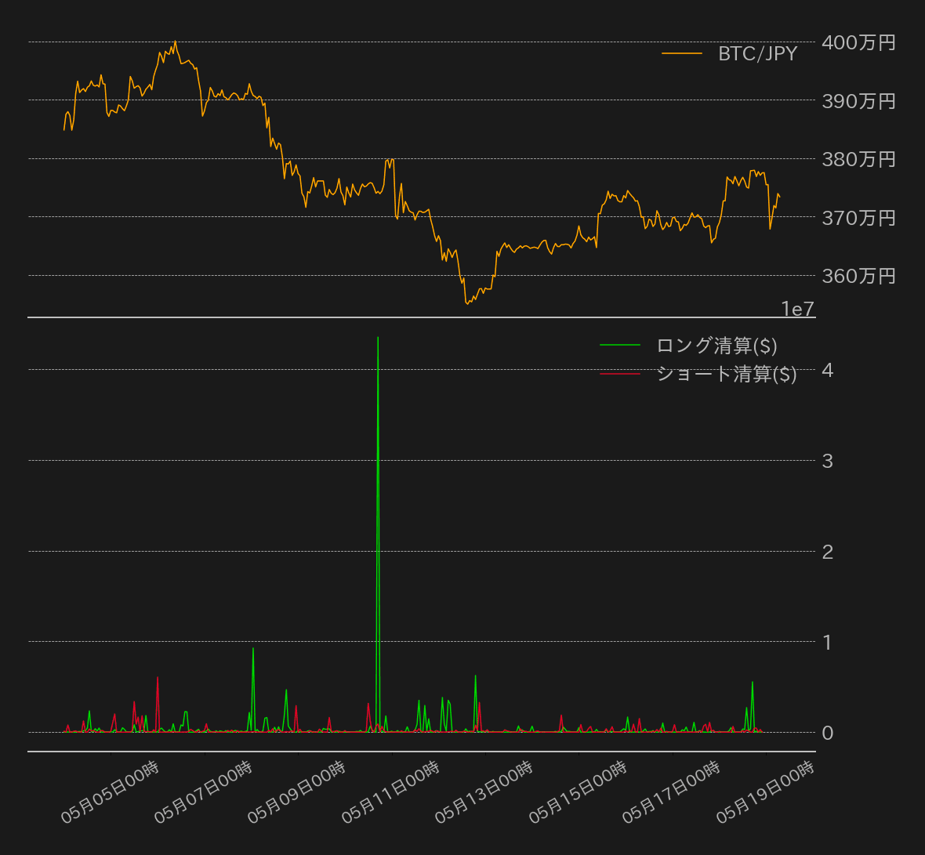This screenshot has width=925, height=855.
Task: Click the 400万円 price axis label
Action: 858,42
